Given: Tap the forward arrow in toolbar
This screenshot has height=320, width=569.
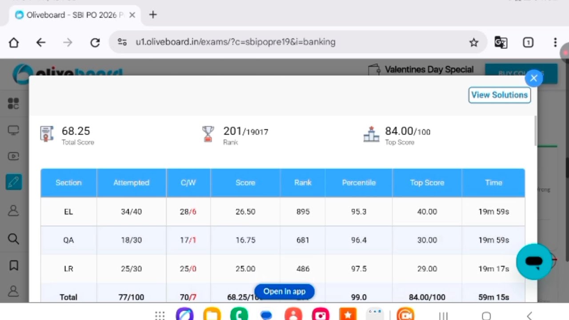Looking at the screenshot, I should coord(68,42).
